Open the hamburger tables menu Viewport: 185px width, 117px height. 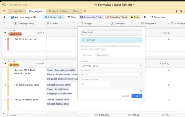(x=5, y=11)
